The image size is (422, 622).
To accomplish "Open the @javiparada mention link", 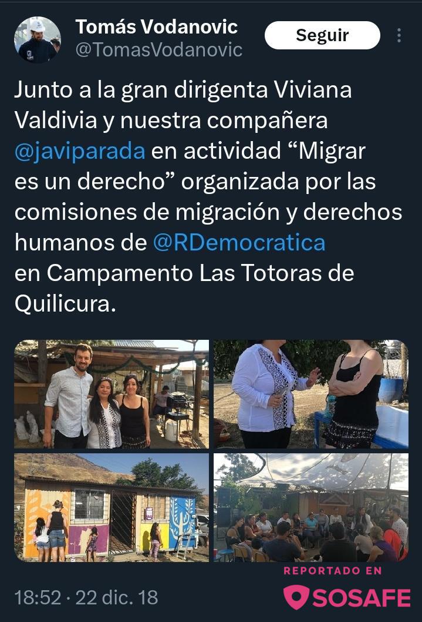I will click(x=80, y=151).
